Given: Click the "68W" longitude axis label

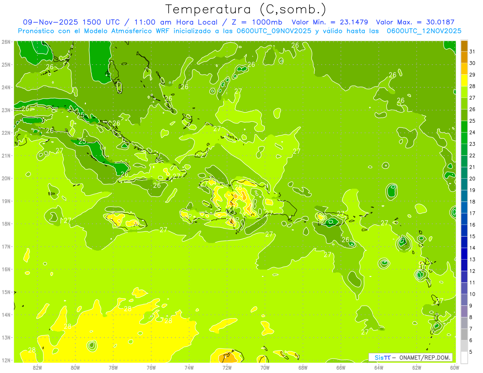Looking at the screenshot, I should (x=303, y=367).
